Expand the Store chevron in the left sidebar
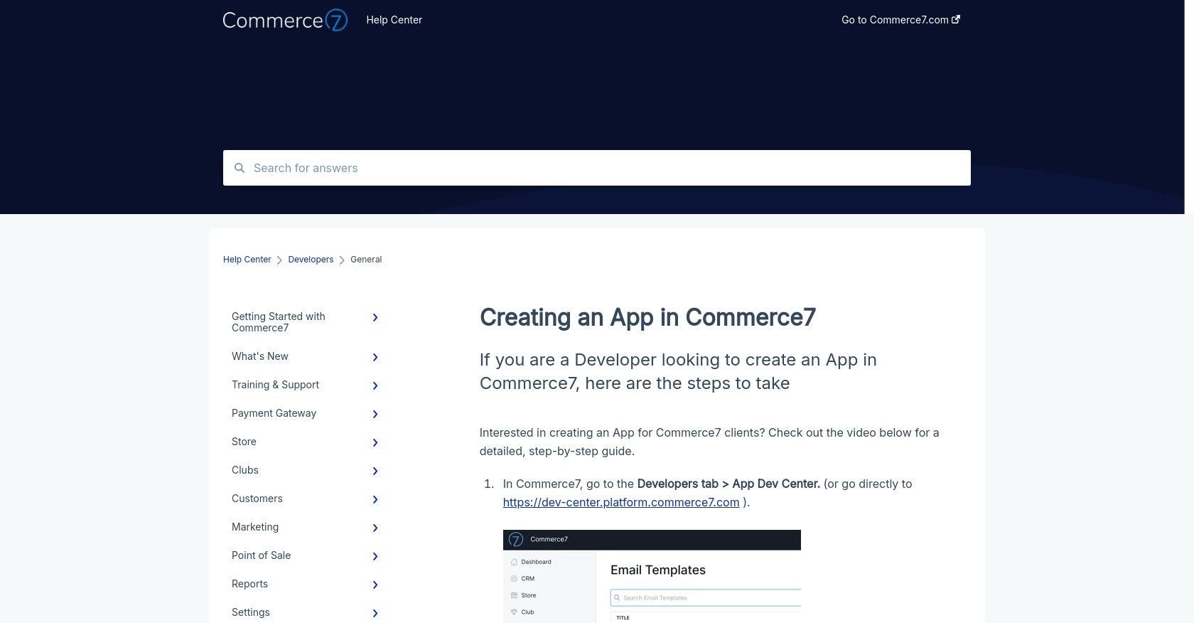The image size is (1194, 623). click(x=375, y=442)
